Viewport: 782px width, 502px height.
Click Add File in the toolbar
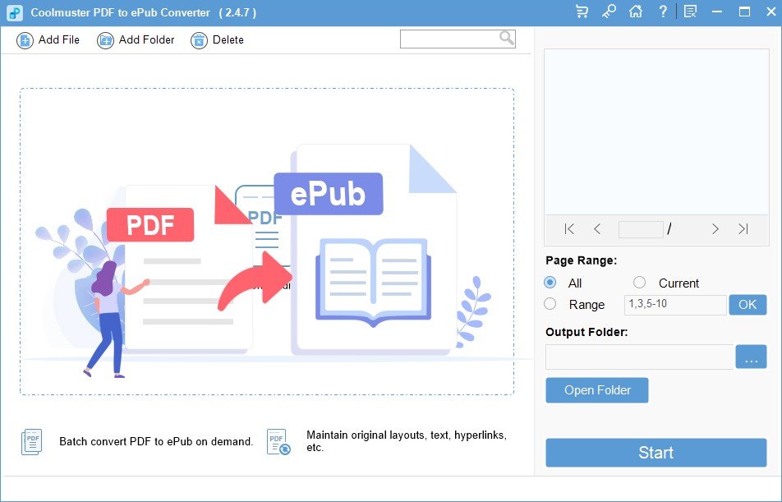pos(48,39)
